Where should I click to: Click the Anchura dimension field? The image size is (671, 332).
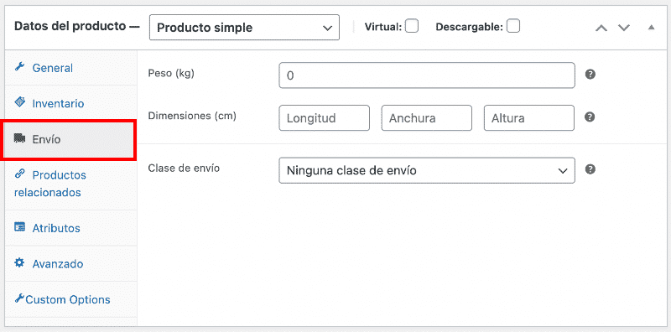click(x=427, y=118)
